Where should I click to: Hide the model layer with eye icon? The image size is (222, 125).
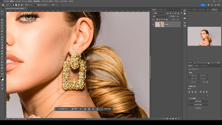tap(153, 24)
